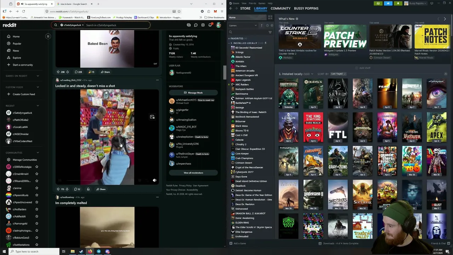Bookmark this page with star icon
This screenshot has height=255, width=453.
(179, 11)
